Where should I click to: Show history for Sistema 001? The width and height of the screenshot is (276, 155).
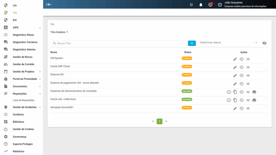pyautogui.click(x=241, y=76)
